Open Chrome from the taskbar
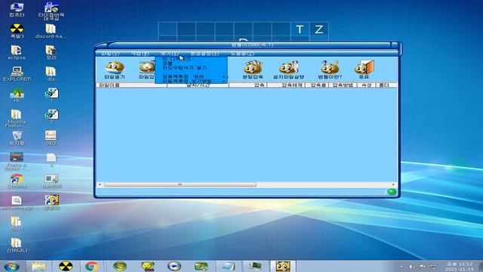Image resolution: width=483 pixels, height=272 pixels. (92, 266)
